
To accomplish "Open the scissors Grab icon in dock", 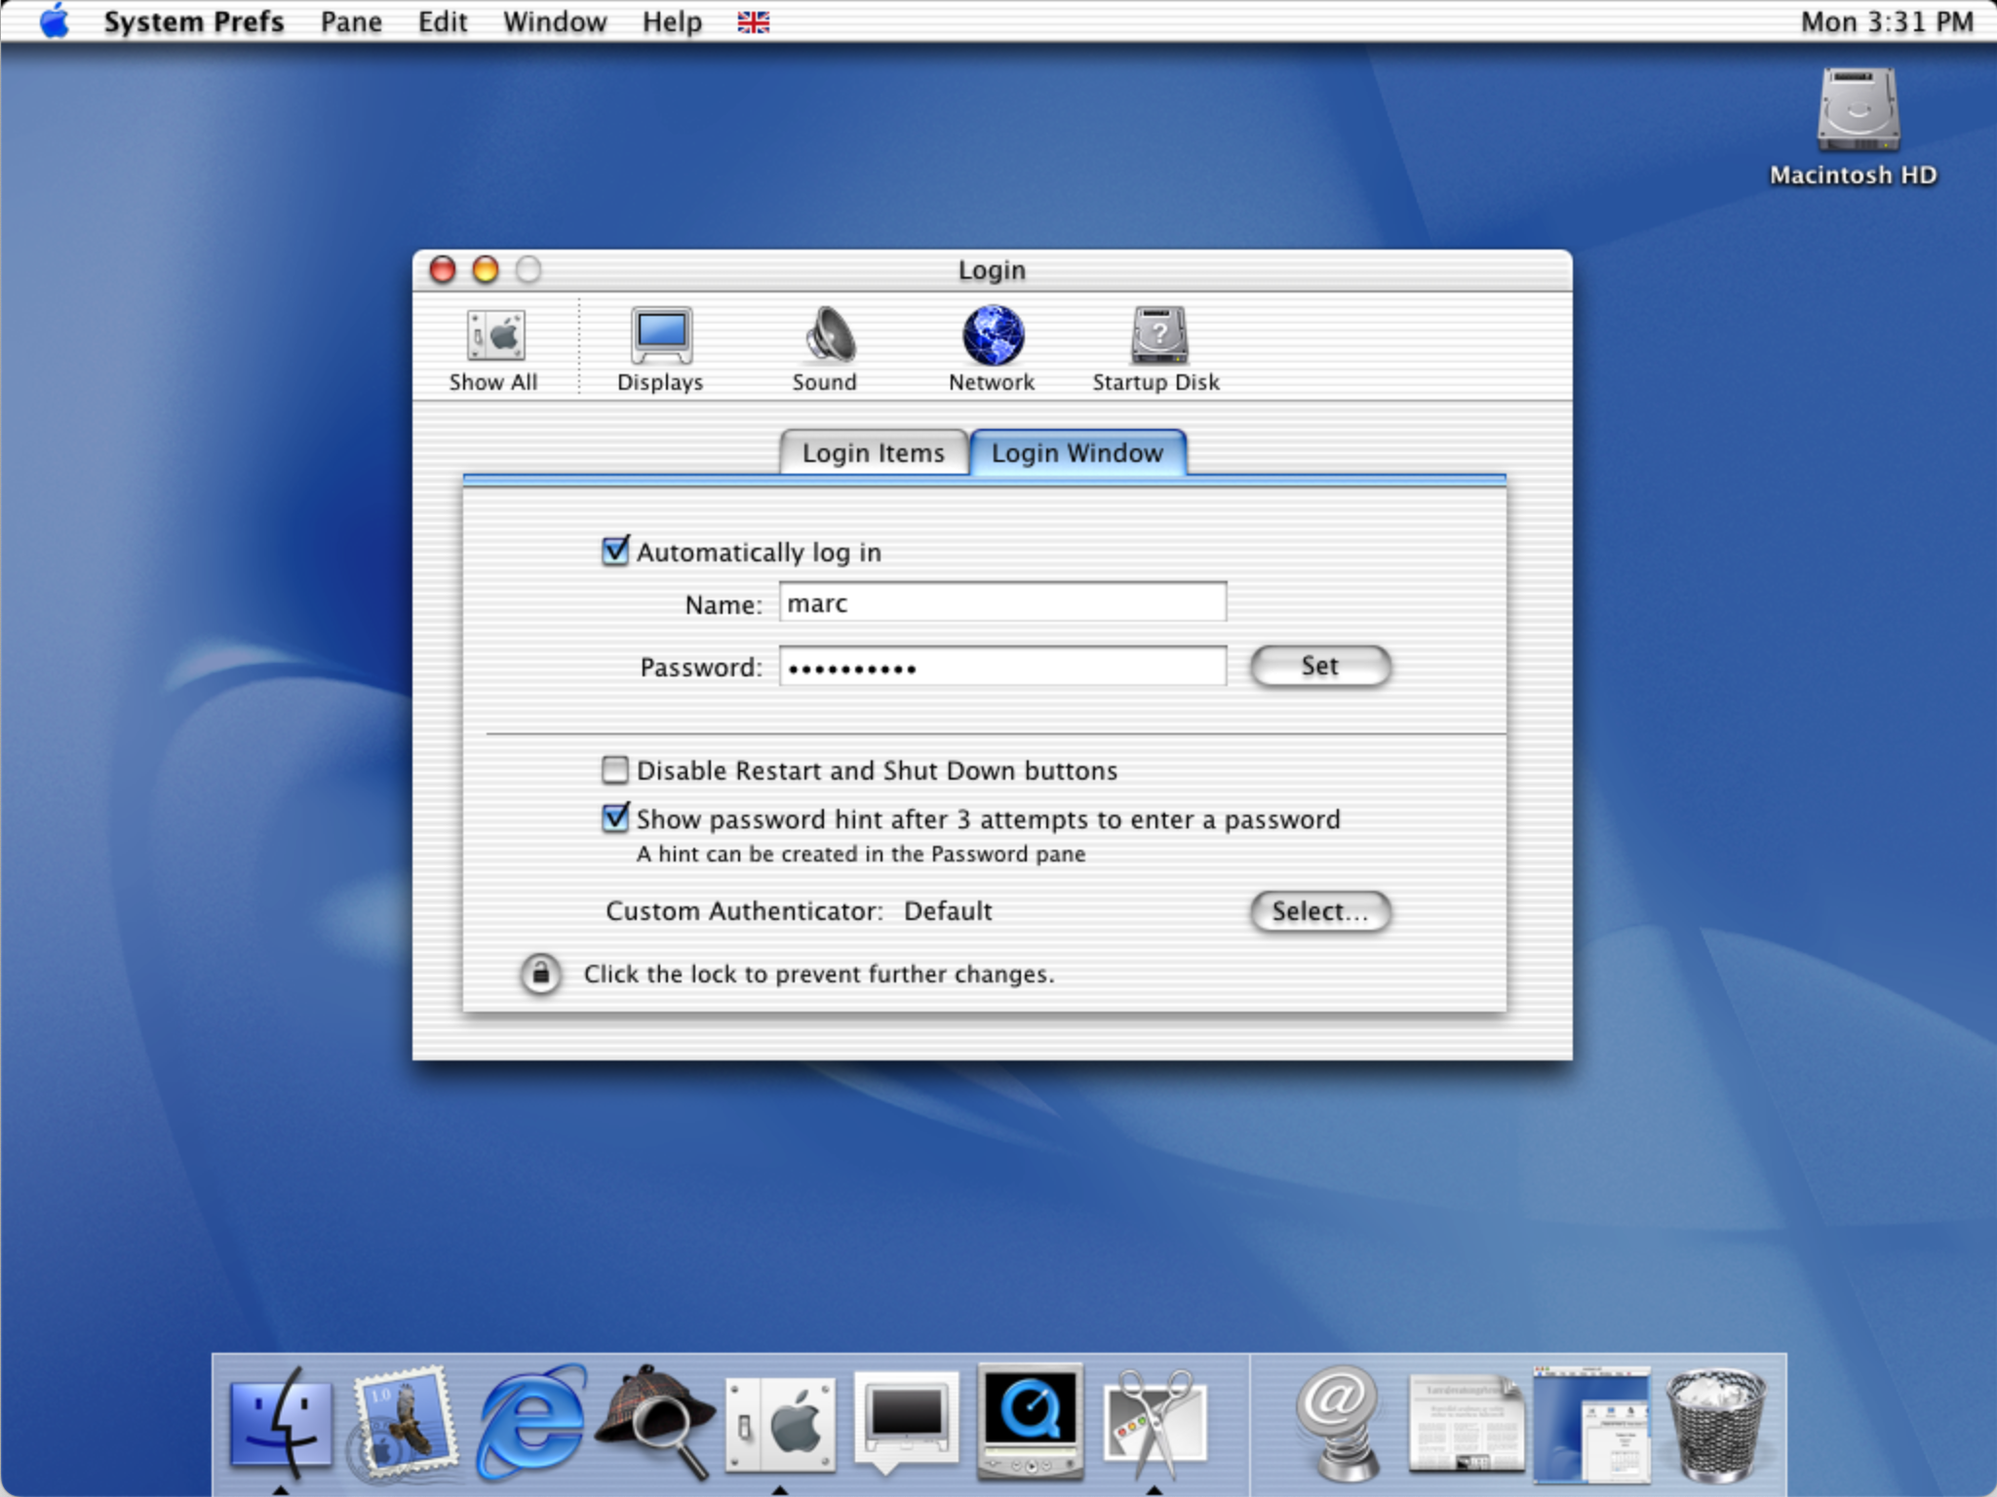I will pos(1155,1423).
